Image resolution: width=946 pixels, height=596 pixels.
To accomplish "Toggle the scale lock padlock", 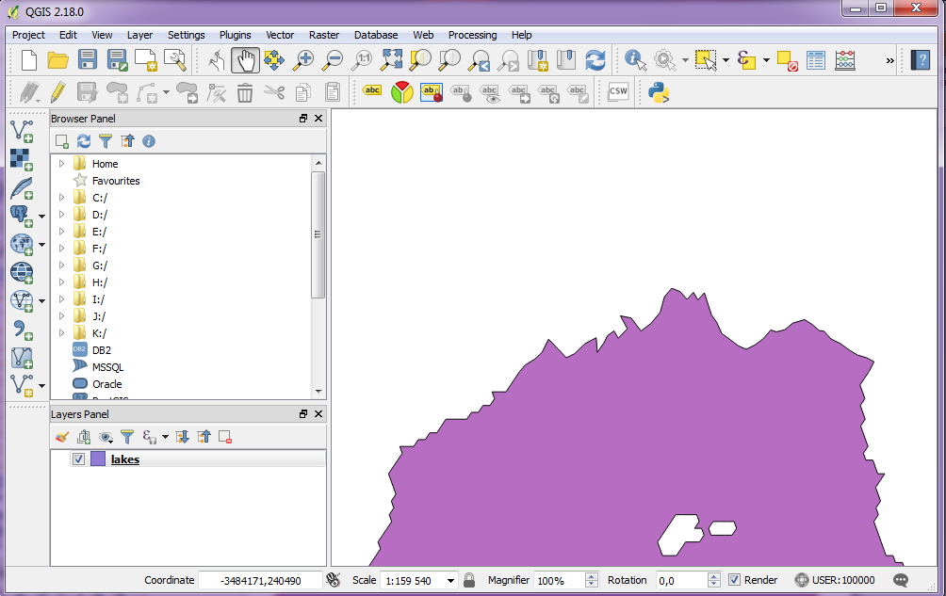I will pos(469,580).
